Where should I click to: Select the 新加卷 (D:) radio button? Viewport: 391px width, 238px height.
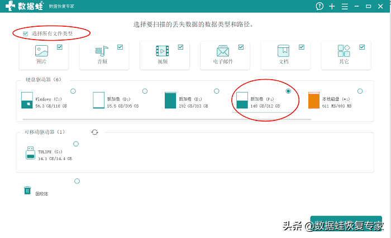(x=145, y=91)
